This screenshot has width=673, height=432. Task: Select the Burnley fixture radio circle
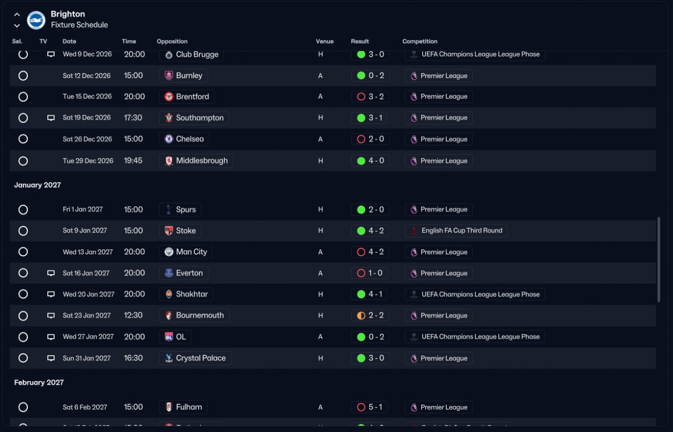[23, 76]
